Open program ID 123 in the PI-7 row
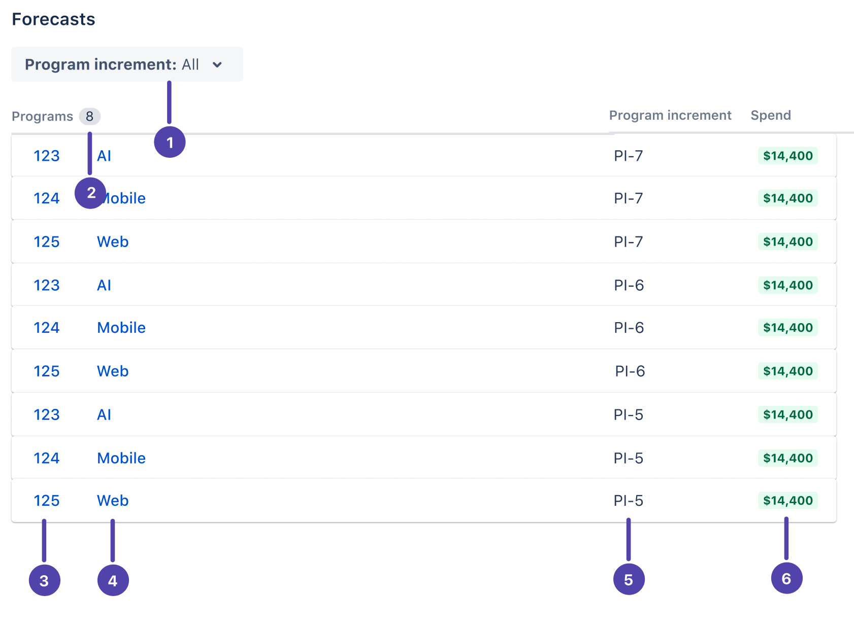Image resolution: width=854 pixels, height=625 pixels. click(47, 156)
